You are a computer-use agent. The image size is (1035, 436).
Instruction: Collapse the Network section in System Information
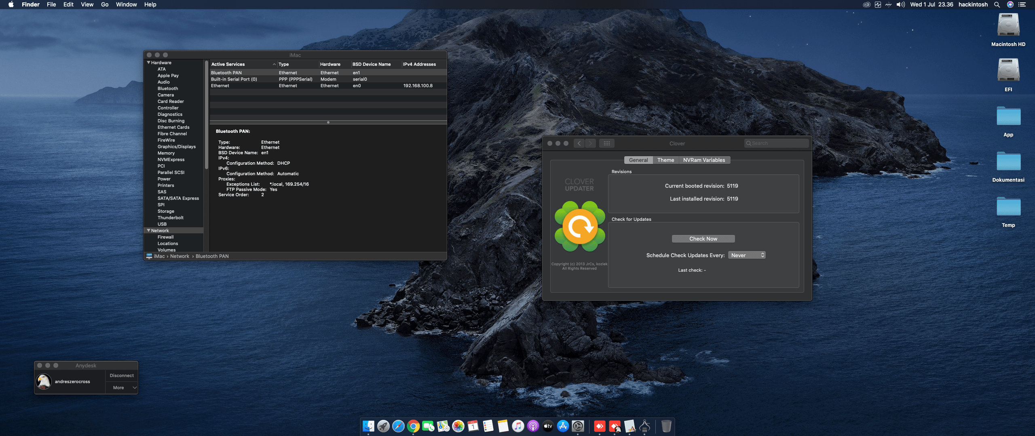coord(148,230)
